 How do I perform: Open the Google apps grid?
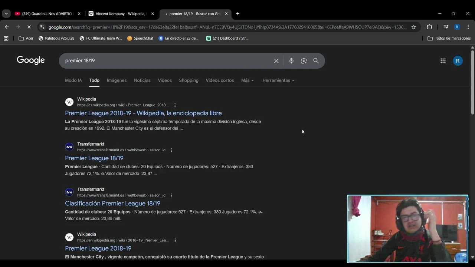443,61
